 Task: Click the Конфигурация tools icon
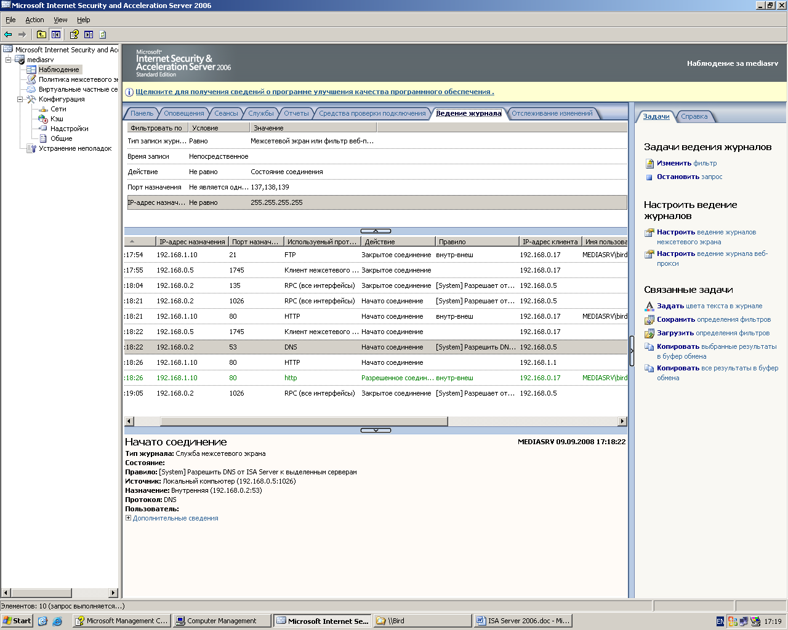[31, 99]
